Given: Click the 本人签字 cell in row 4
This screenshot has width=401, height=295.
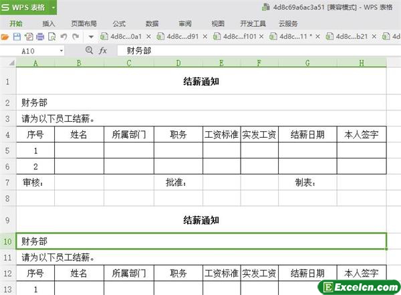Looking at the screenshot, I should click(362, 134).
